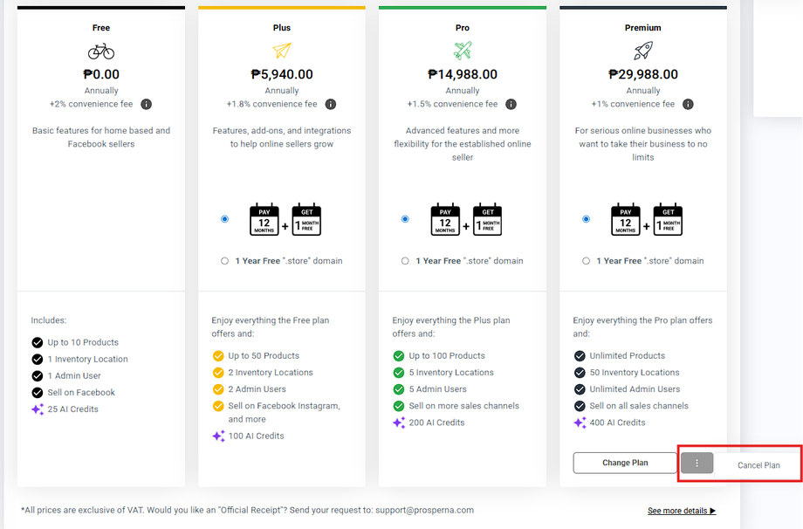Click the Premium plan pay 12 months calendar image
Image resolution: width=803 pixels, height=529 pixels.
[x=625, y=220]
